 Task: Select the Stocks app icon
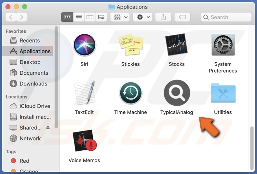(x=176, y=44)
